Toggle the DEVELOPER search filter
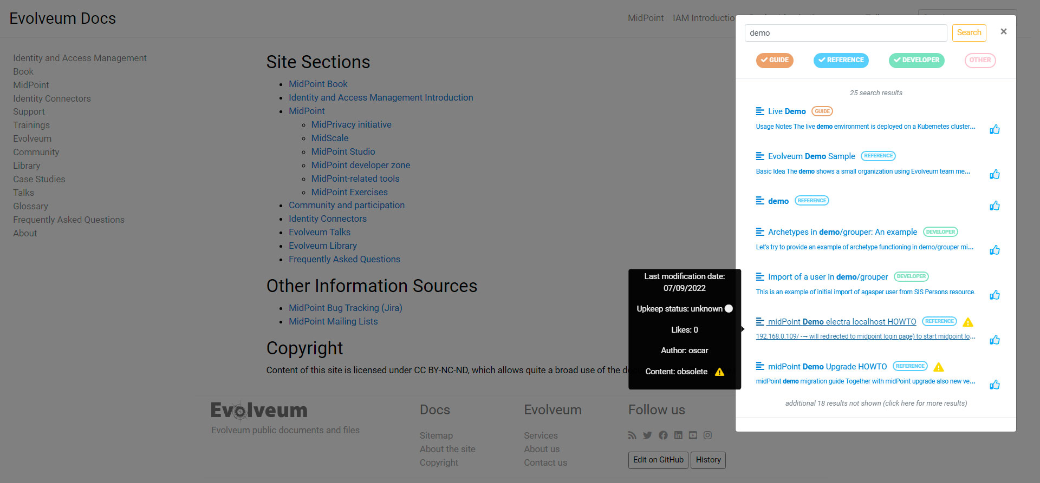Image resolution: width=1040 pixels, height=483 pixels. [x=916, y=60]
